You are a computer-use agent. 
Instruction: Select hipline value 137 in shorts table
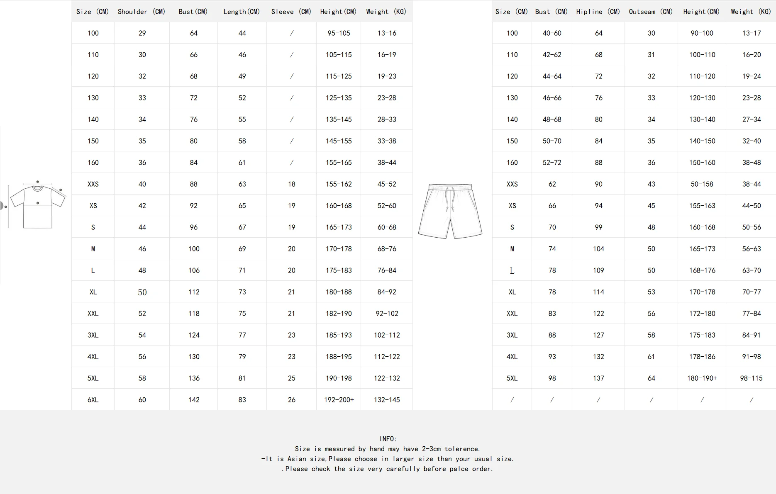pos(598,378)
